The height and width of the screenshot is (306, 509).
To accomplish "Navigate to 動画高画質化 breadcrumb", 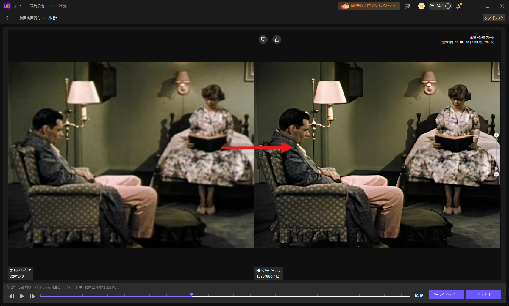I will (30, 18).
